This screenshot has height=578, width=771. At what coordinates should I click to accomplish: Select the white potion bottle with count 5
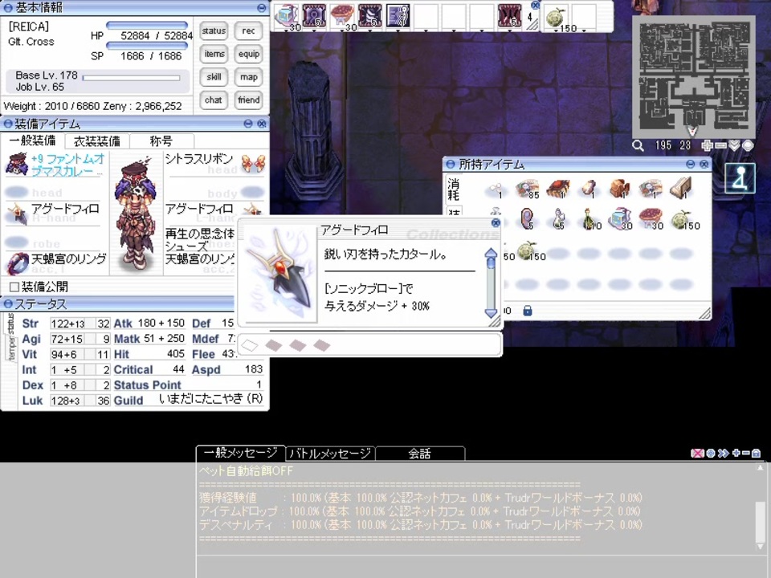click(557, 219)
